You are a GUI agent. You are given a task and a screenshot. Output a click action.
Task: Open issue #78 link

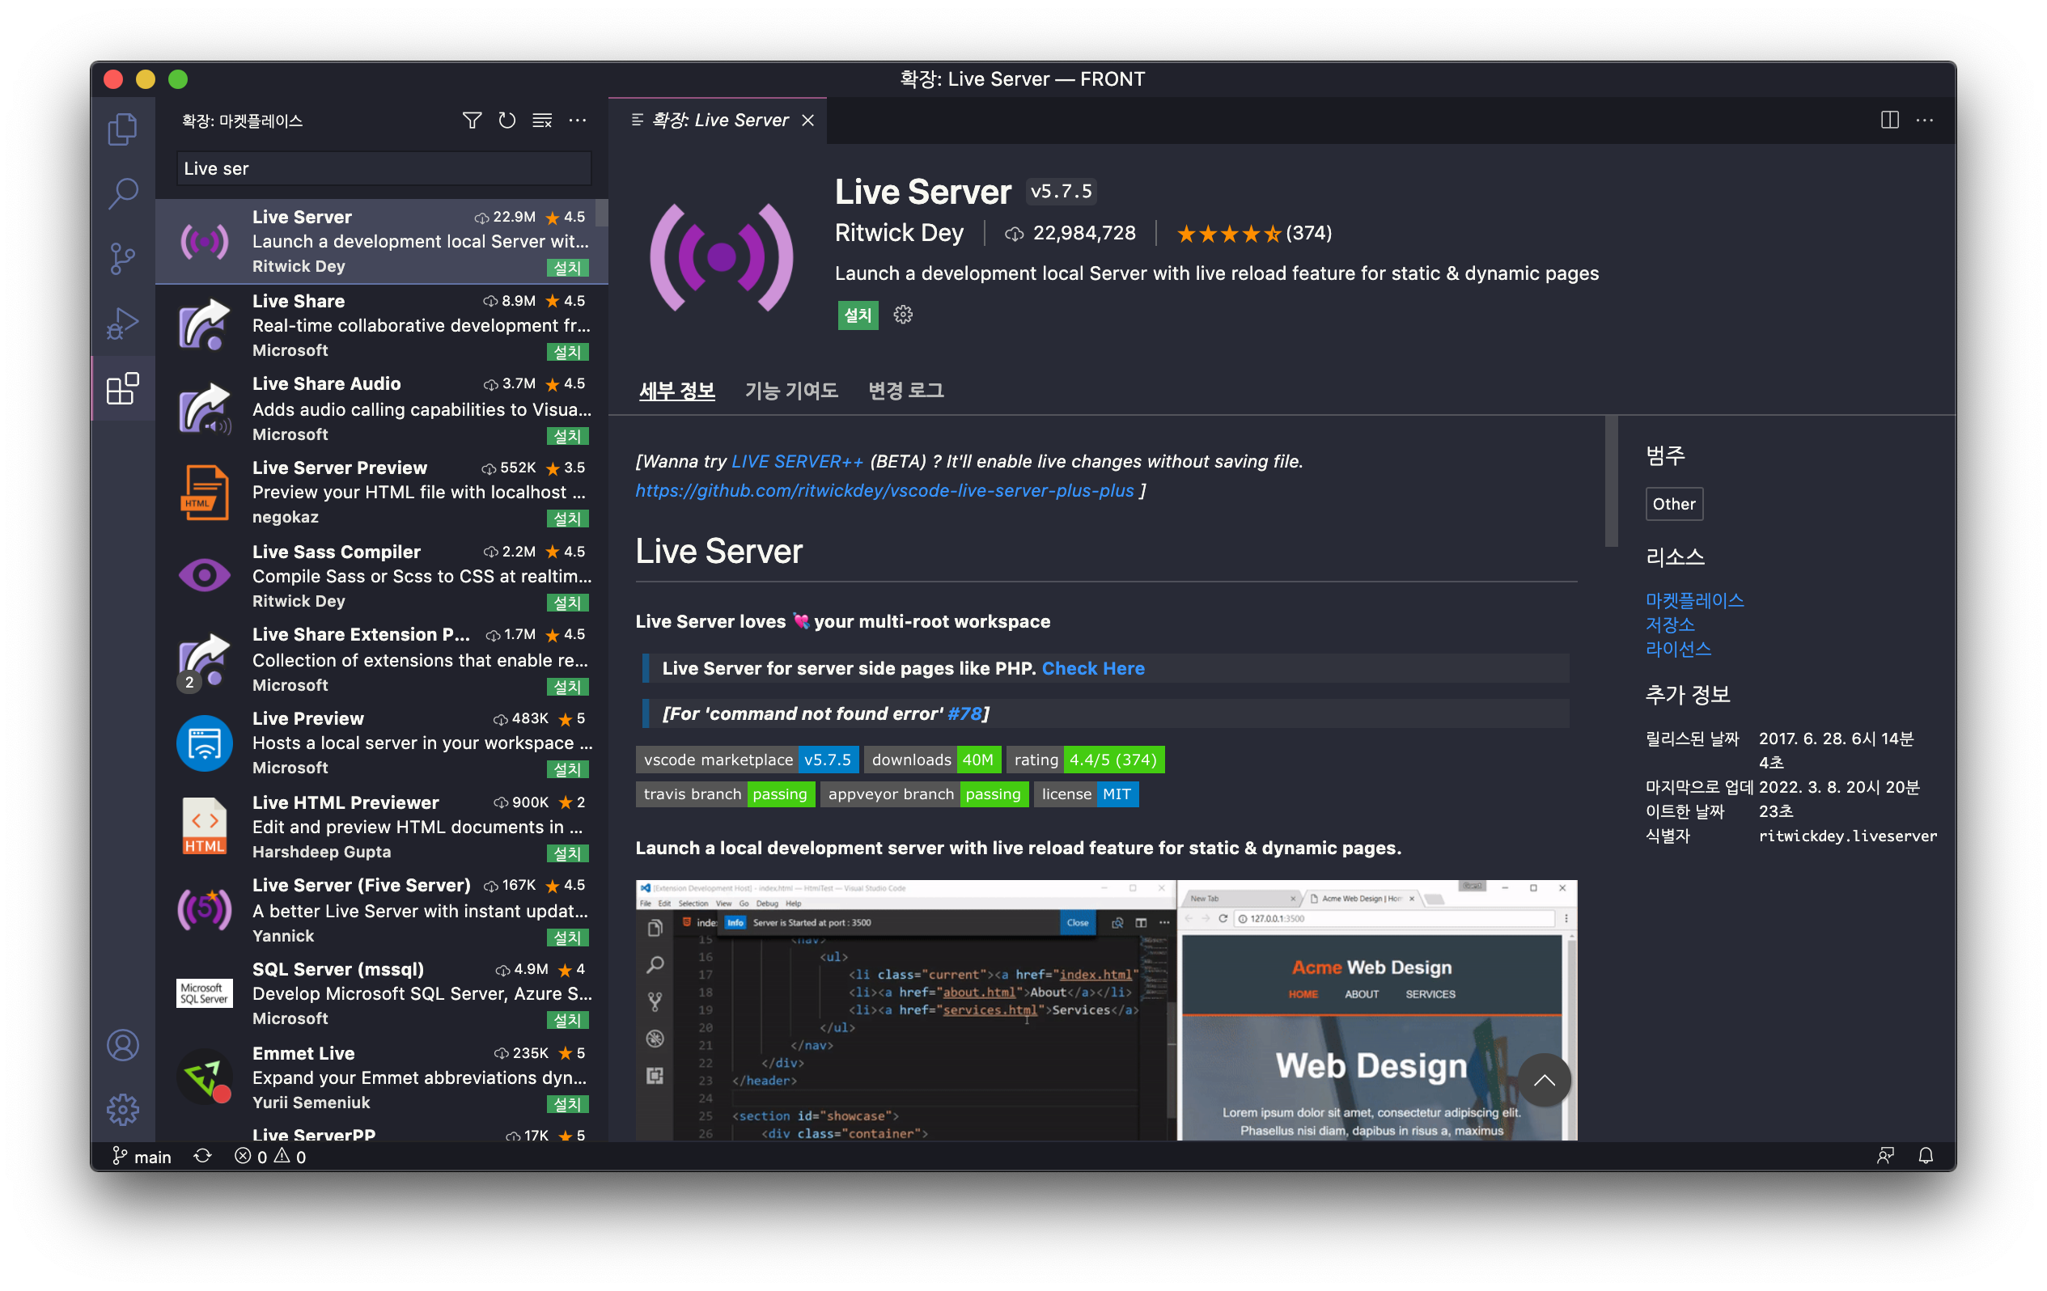(x=964, y=713)
